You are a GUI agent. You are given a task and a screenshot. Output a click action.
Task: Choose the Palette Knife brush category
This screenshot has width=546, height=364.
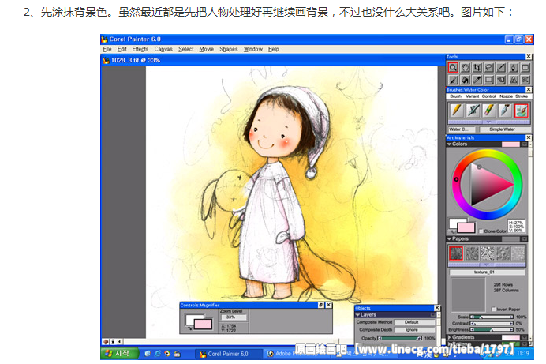tap(505, 111)
